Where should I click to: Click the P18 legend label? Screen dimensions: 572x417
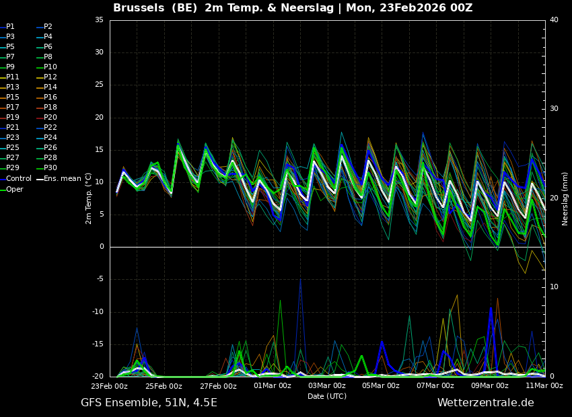(x=50, y=108)
